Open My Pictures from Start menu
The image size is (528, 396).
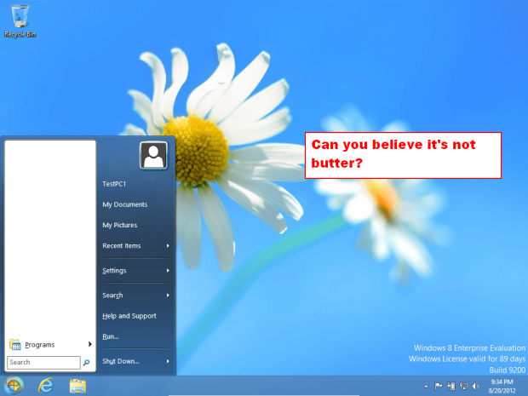[120, 225]
